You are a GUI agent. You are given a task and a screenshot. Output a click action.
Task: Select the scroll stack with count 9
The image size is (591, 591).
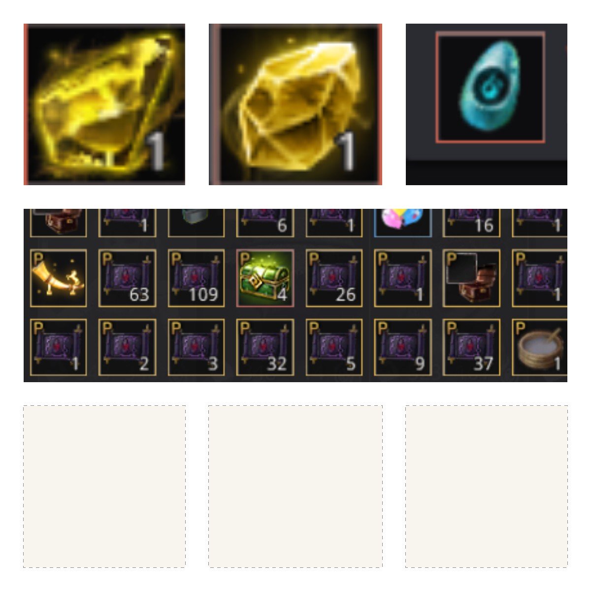pos(403,348)
